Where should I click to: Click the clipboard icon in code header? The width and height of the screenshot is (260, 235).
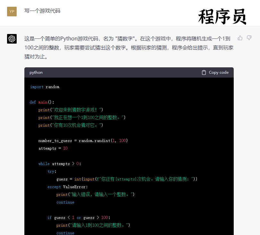(x=204, y=72)
